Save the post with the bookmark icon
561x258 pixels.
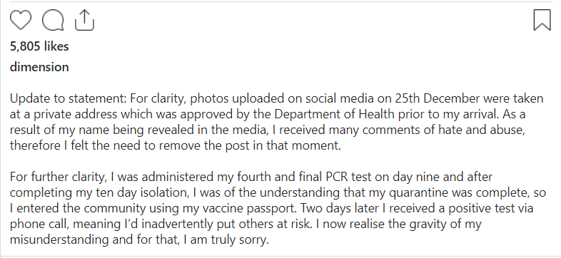pyautogui.click(x=542, y=20)
